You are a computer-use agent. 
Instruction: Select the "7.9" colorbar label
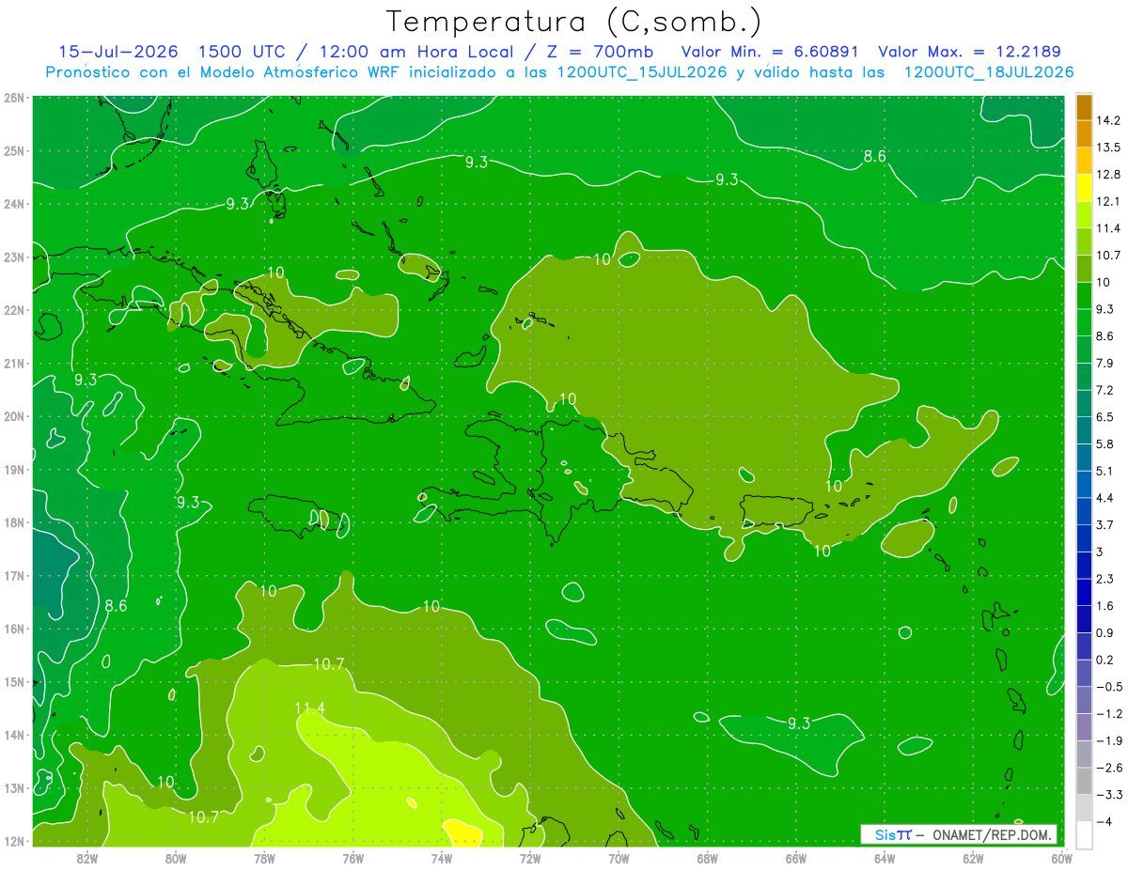[1104, 363]
